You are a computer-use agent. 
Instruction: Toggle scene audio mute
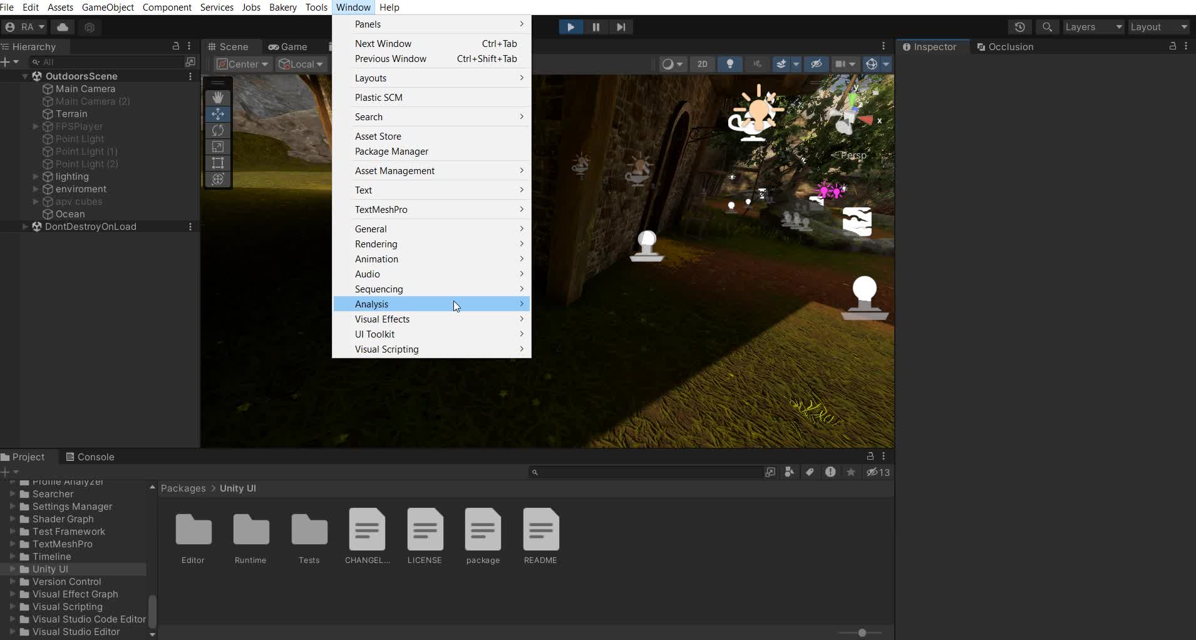(757, 64)
